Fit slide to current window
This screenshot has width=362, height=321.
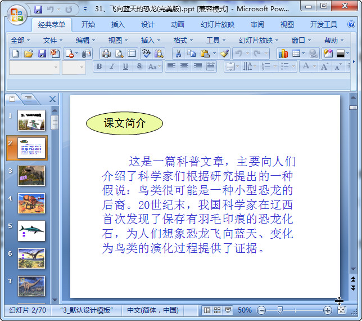click(341, 310)
